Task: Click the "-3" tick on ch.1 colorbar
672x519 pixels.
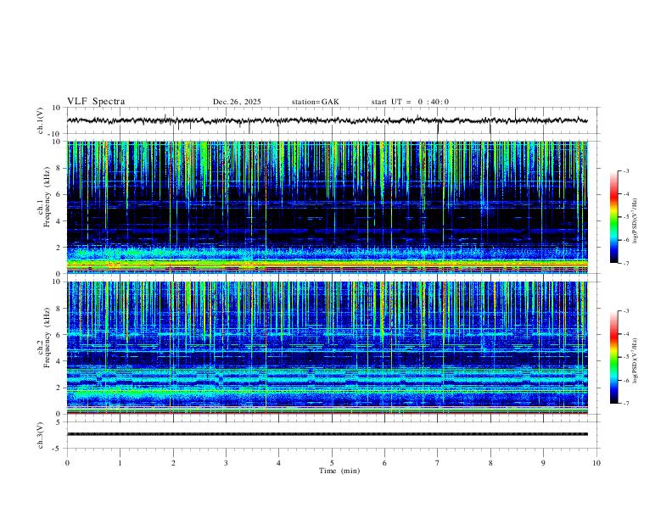Action: [626, 171]
